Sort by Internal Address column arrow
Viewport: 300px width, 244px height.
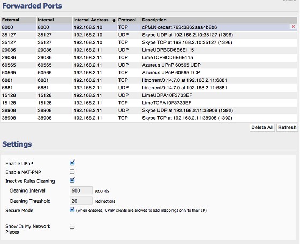pyautogui.click(x=114, y=20)
